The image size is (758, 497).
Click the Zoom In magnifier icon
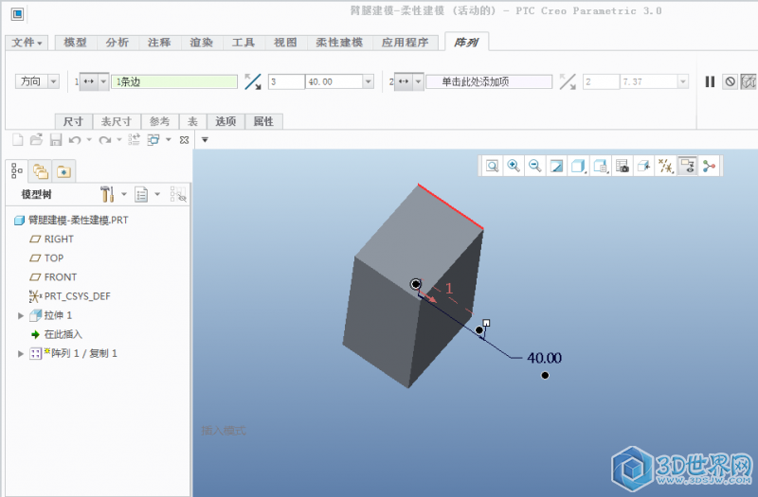pos(514,167)
